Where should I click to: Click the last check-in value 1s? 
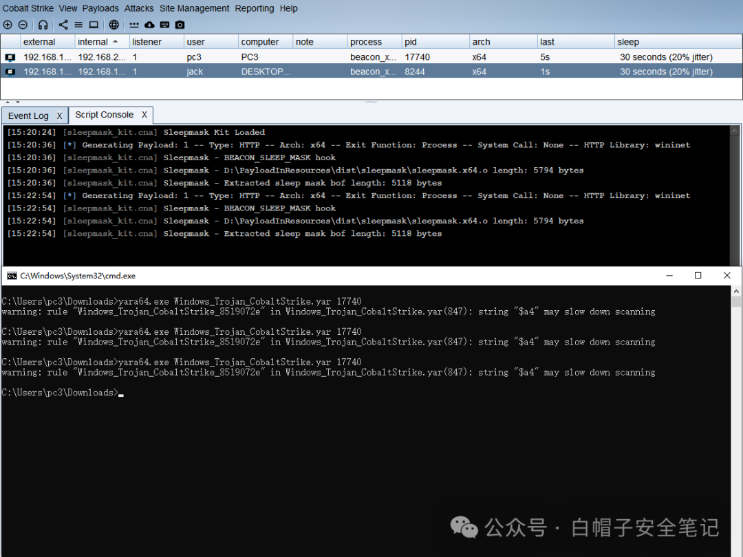545,72
